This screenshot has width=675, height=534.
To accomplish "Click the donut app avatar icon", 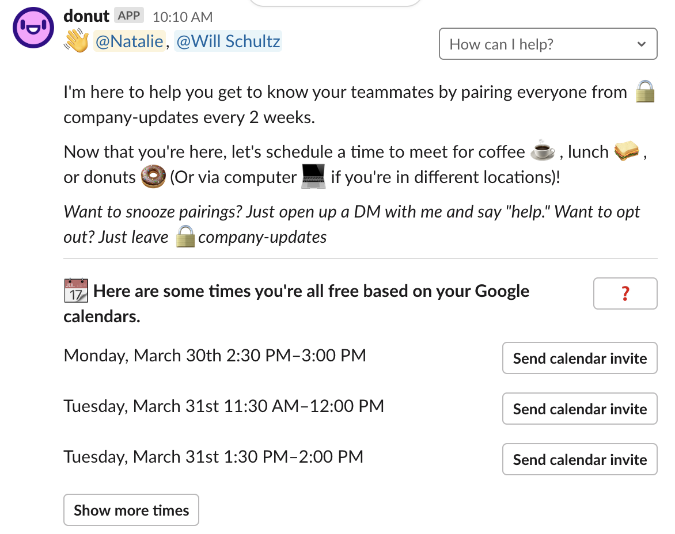I will pos(33,28).
